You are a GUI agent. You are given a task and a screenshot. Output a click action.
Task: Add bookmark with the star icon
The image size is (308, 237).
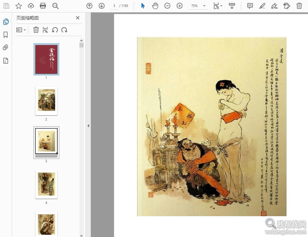(x=19, y=6)
